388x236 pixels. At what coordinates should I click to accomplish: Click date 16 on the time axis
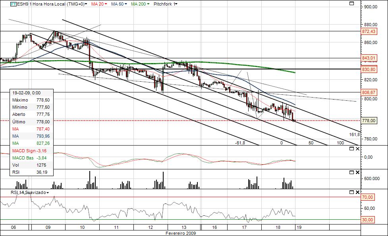(214, 227)
